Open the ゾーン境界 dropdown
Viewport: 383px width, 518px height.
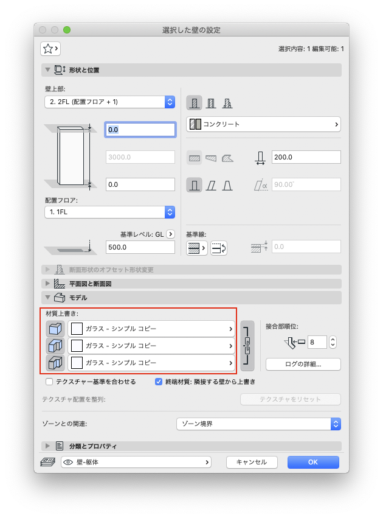pos(258,424)
